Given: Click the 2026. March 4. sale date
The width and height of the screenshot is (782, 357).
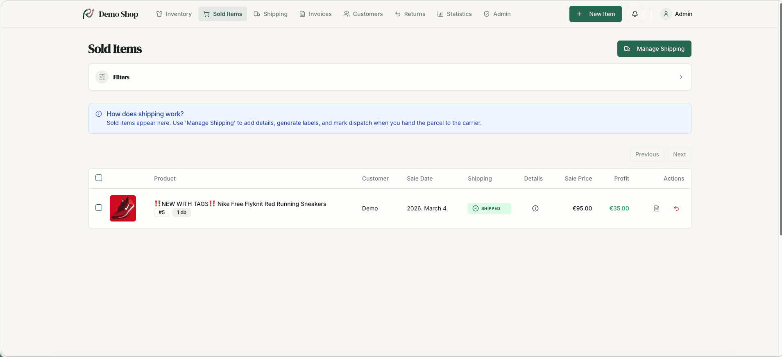Looking at the screenshot, I should click(x=427, y=208).
